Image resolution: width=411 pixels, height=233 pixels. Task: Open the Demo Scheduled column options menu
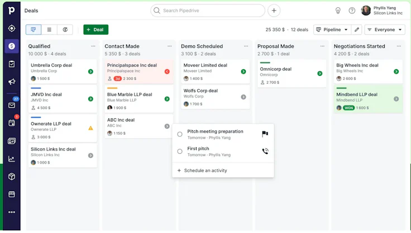(x=246, y=46)
